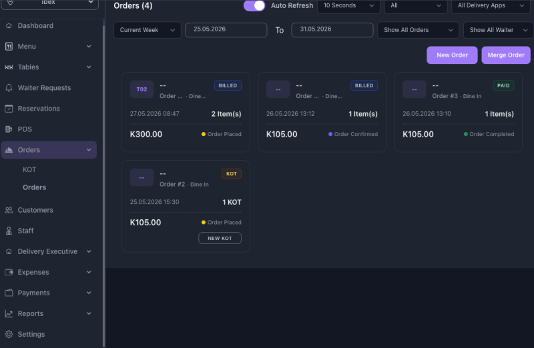Viewport: 534px width, 348px height.
Task: Open the KOT submenu item
Action: point(29,170)
